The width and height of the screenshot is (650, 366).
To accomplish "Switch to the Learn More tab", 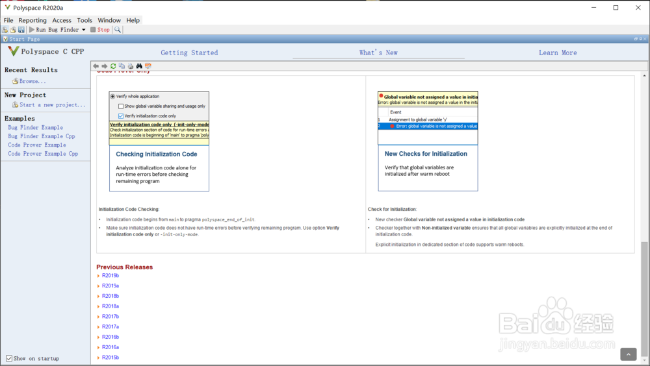I will click(558, 53).
